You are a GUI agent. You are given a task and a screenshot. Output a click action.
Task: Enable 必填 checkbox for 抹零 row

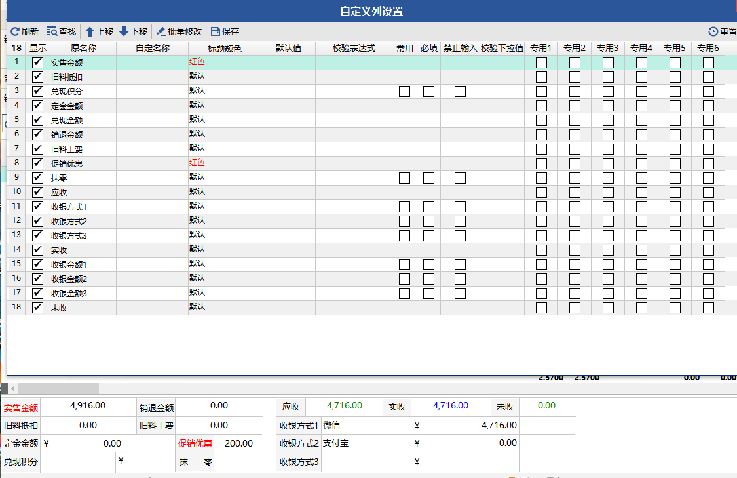428,178
